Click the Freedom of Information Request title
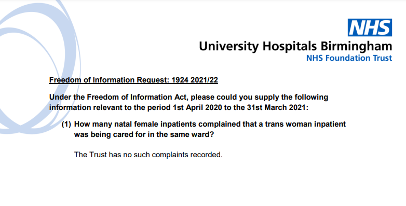The width and height of the screenshot is (406, 206). pos(133,80)
